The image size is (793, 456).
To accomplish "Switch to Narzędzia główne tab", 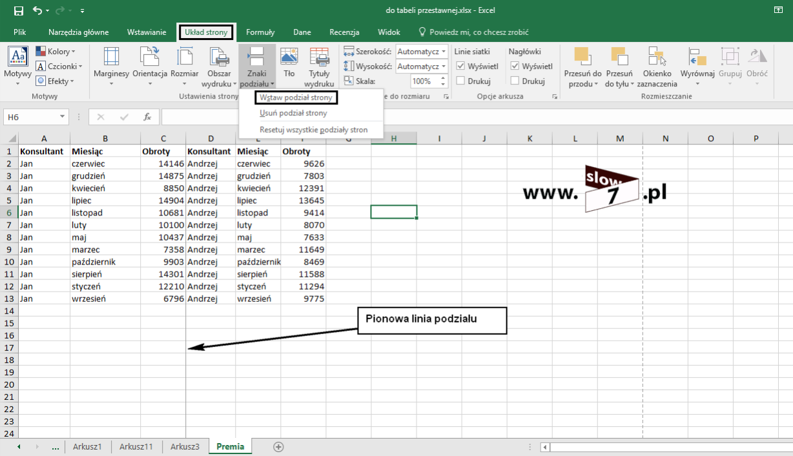I will pos(78,32).
